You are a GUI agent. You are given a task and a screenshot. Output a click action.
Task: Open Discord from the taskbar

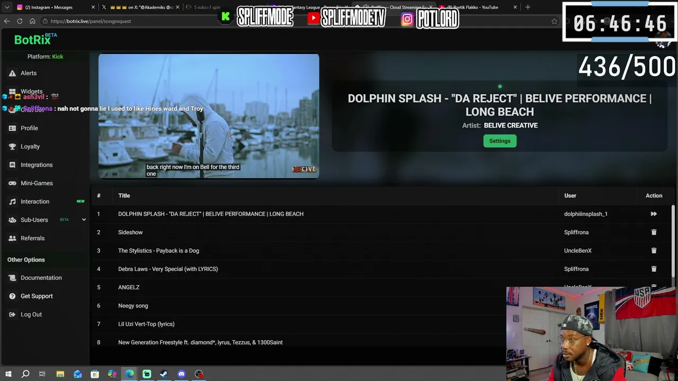[181, 374]
